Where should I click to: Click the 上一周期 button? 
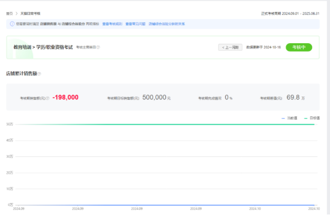point(230,47)
